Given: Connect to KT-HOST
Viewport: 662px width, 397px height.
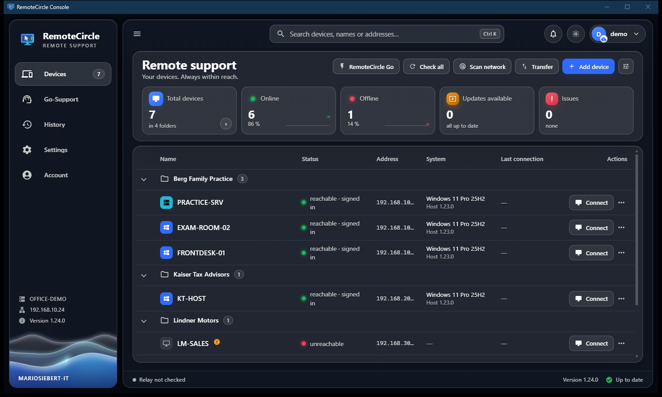Looking at the screenshot, I should click(x=591, y=299).
